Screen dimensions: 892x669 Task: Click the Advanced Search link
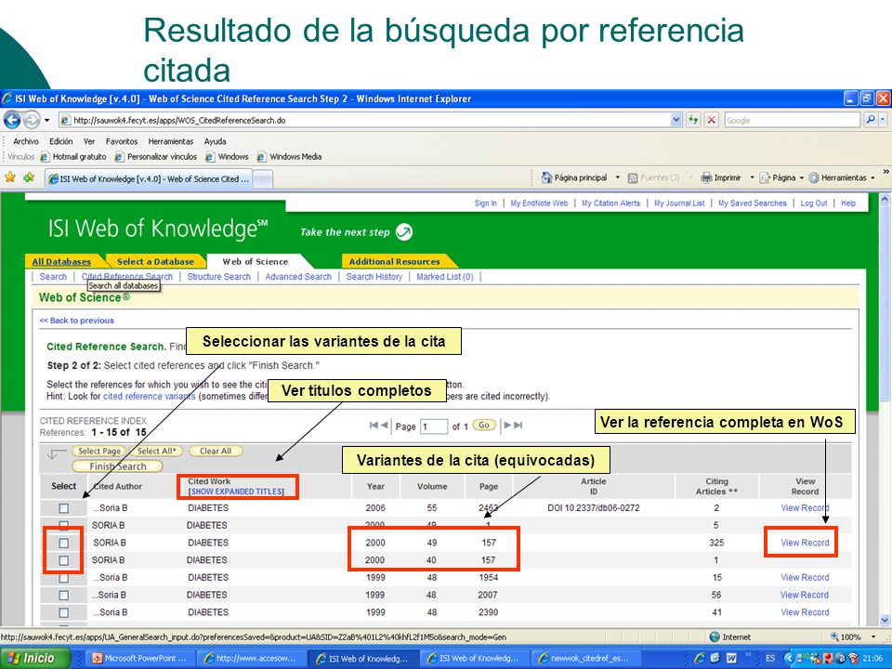pyautogui.click(x=298, y=277)
